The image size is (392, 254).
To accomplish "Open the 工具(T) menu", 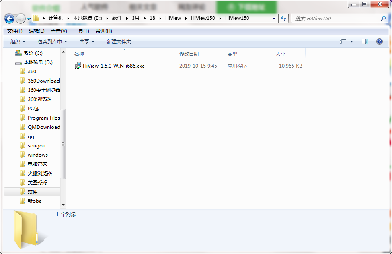I will click(x=81, y=31).
